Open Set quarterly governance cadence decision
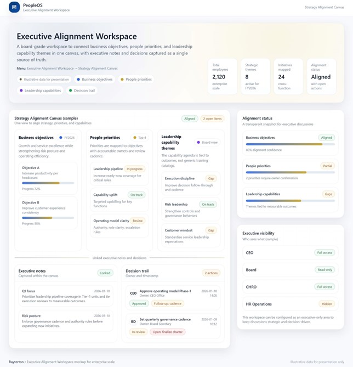Image resolution: width=353 pixels, height=367 pixels. 173,326
